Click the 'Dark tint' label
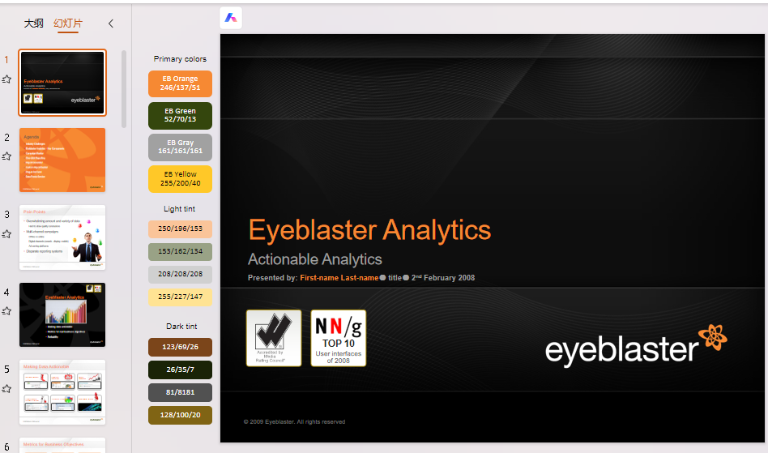 181,326
